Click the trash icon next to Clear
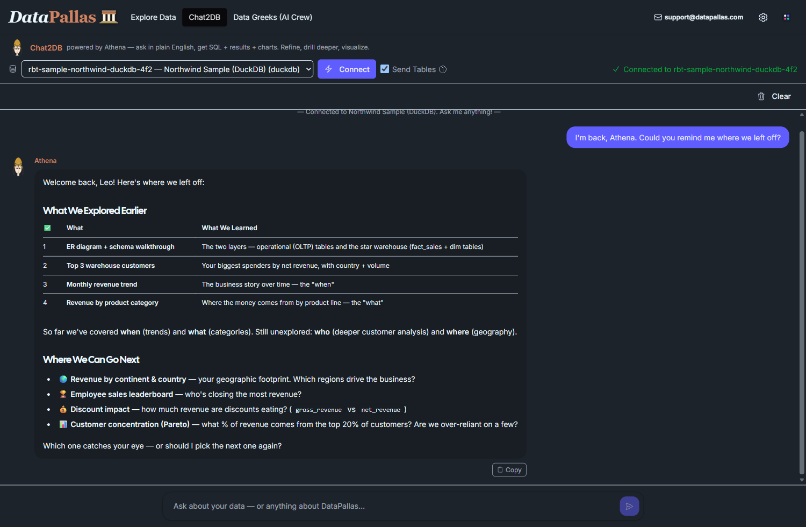The width and height of the screenshot is (806, 527). click(x=761, y=96)
